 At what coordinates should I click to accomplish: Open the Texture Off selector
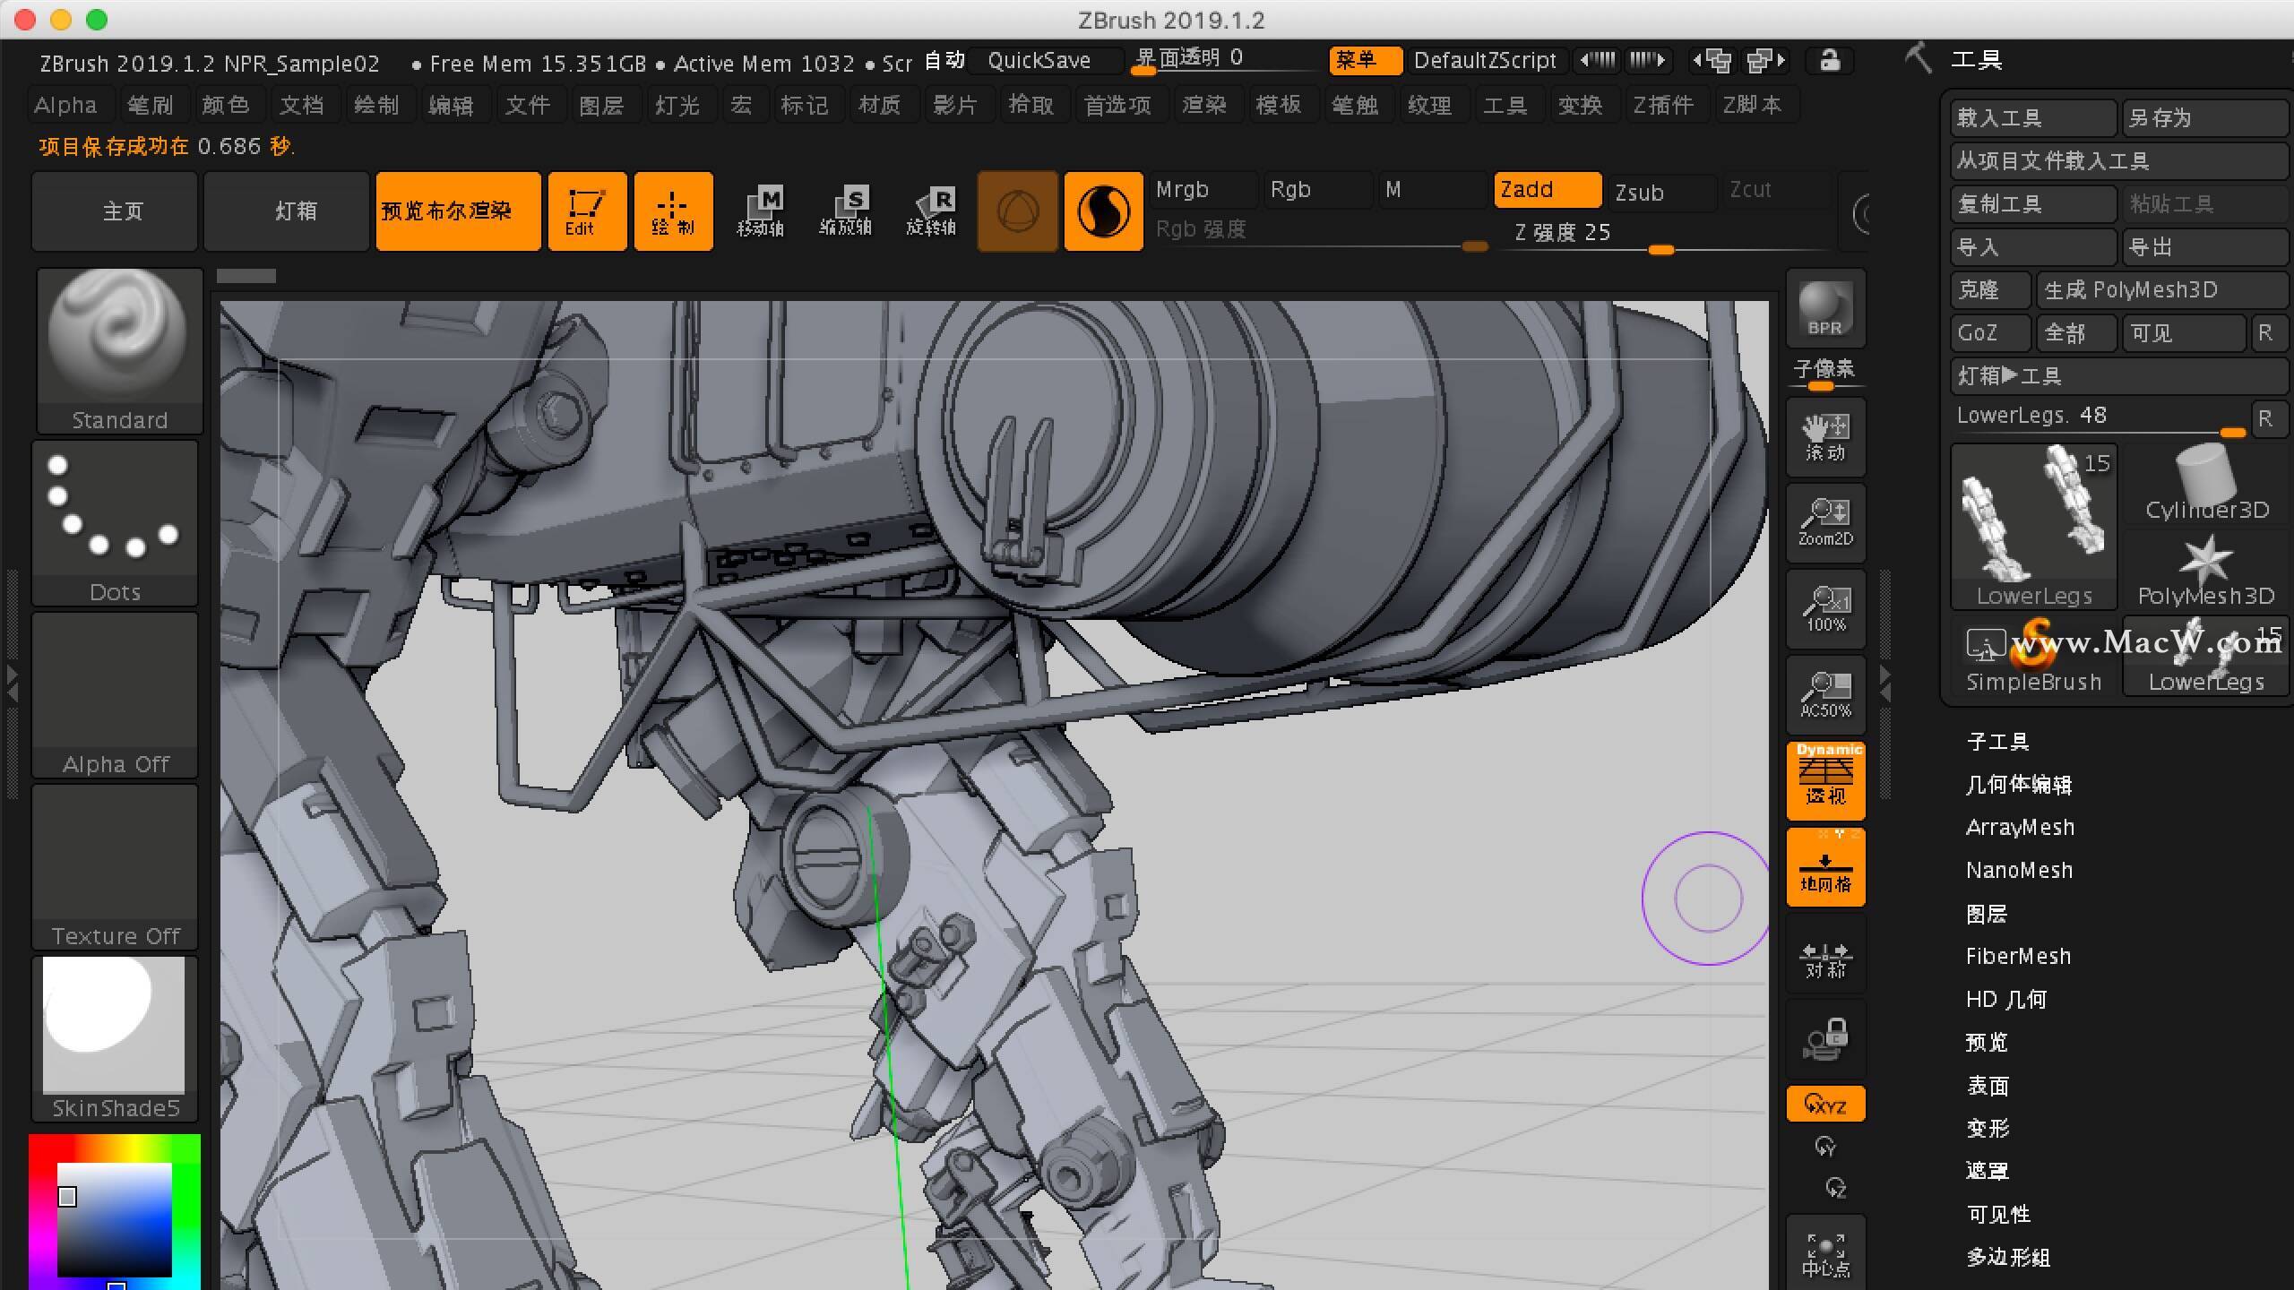click(115, 866)
